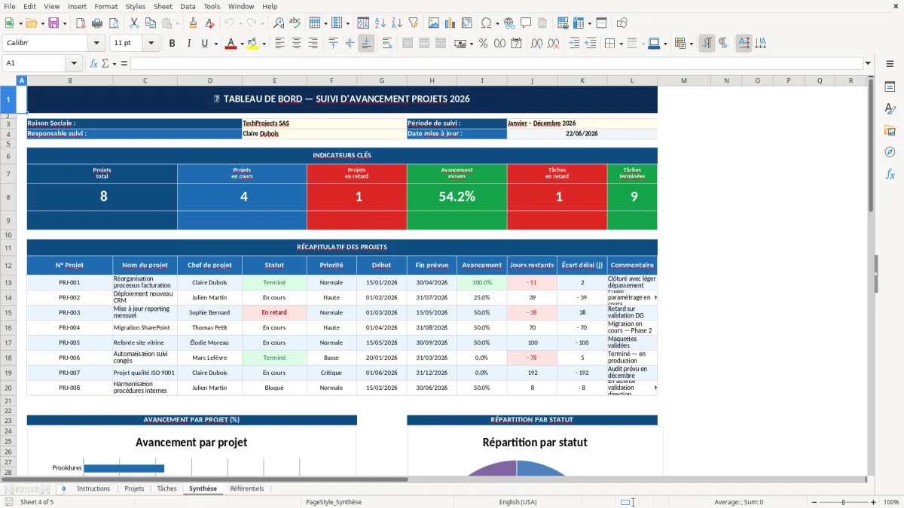Open the Paste options dropdown arrow
904x508 pixels.
pyautogui.click(x=178, y=23)
